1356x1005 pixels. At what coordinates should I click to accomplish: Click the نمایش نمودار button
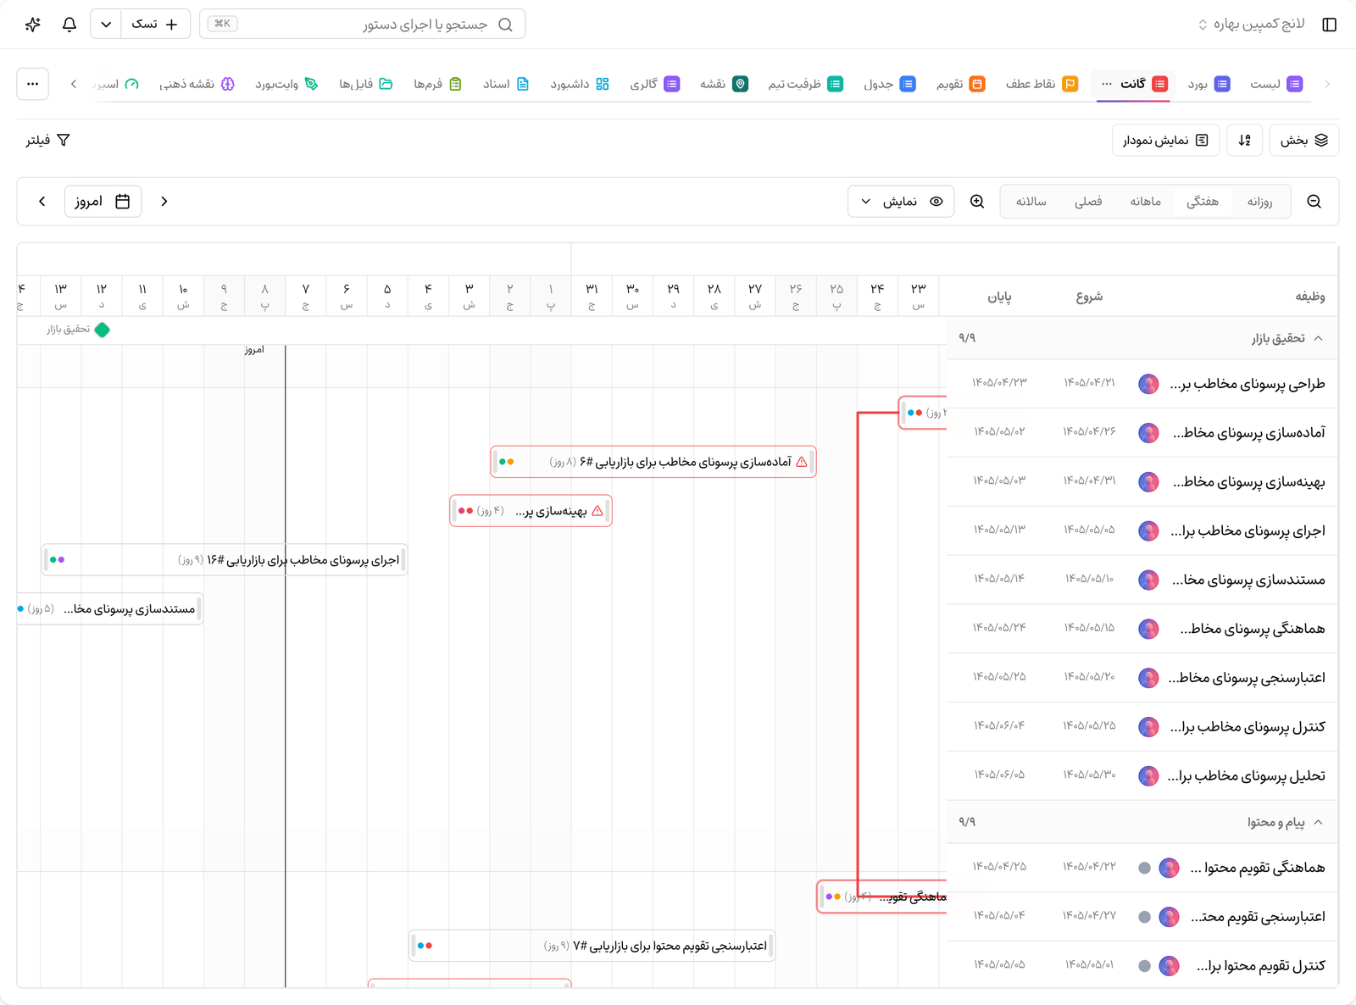(x=1165, y=141)
